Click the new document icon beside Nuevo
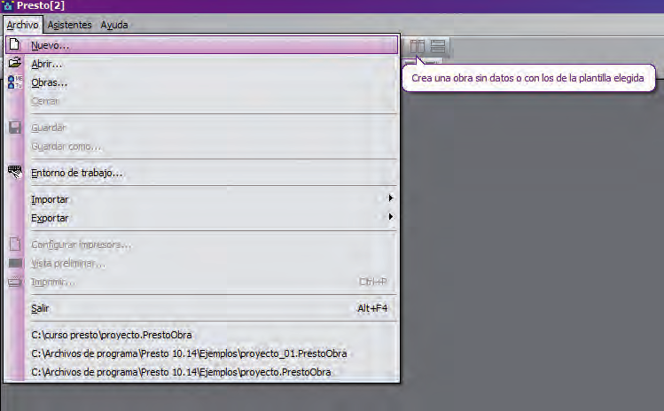 pyautogui.click(x=14, y=44)
